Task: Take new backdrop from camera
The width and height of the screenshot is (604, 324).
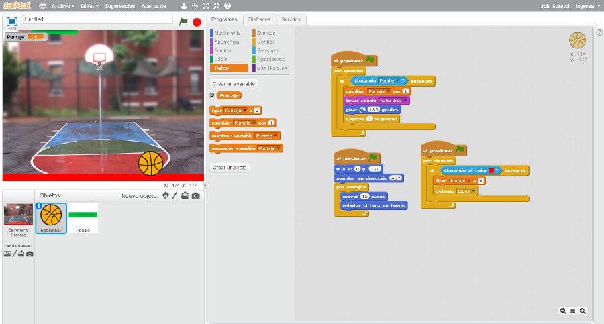Action: pyautogui.click(x=30, y=254)
